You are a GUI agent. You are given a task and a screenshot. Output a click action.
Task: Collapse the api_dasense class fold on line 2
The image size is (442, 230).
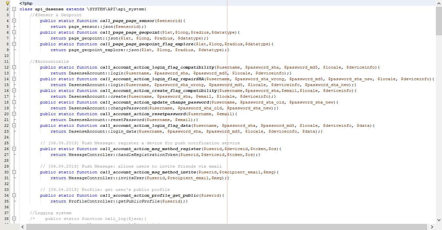[x=14, y=9]
